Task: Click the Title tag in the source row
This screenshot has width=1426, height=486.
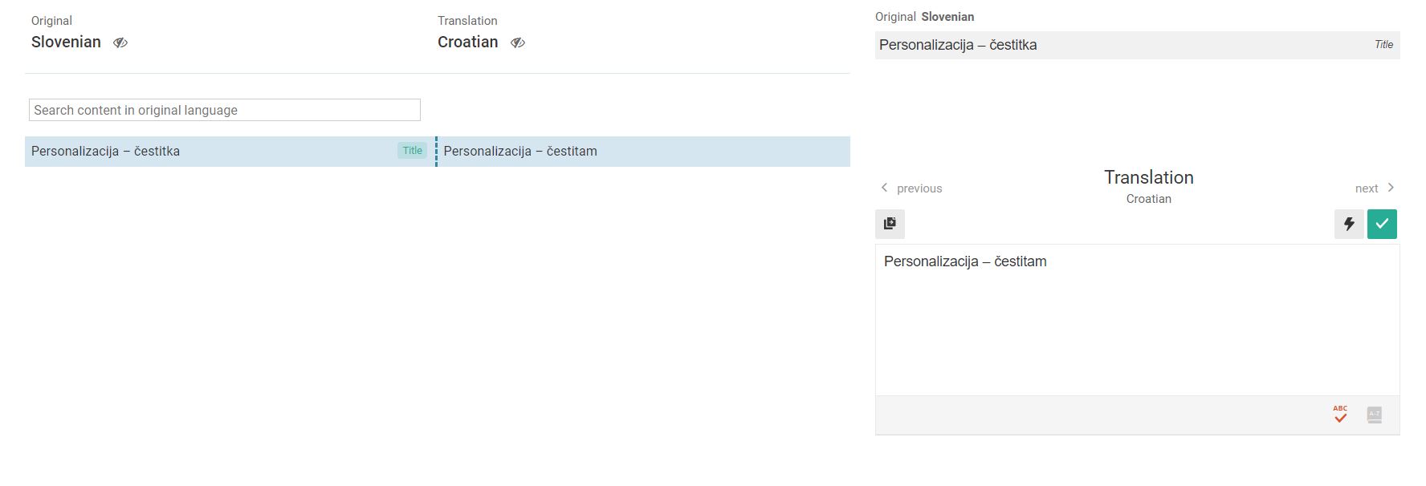Action: pos(412,151)
